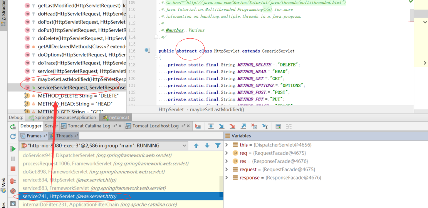Expand the 'response' variable node

click(226, 178)
